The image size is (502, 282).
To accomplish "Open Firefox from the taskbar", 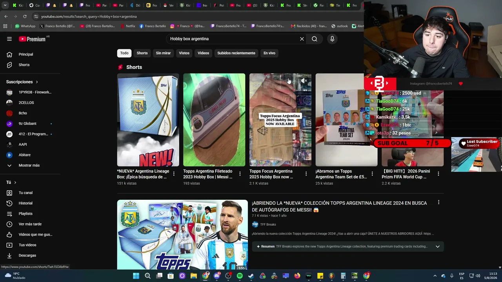I will pos(297,276).
